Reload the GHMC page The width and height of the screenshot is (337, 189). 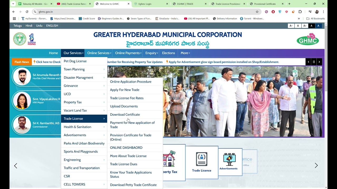click(27, 12)
